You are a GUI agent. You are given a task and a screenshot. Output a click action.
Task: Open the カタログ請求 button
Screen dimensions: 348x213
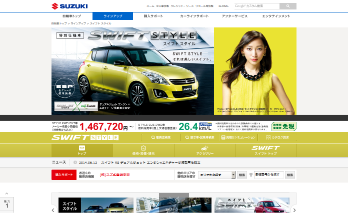click(x=277, y=138)
